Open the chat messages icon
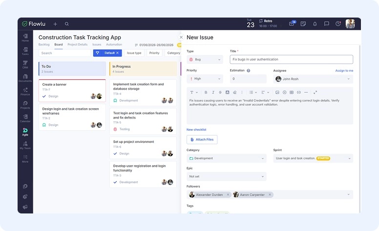The image size is (379, 231). click(327, 23)
